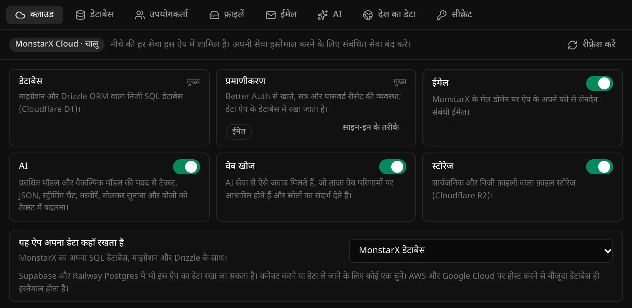Click the प्रमाणीकरण card heading

(246, 81)
